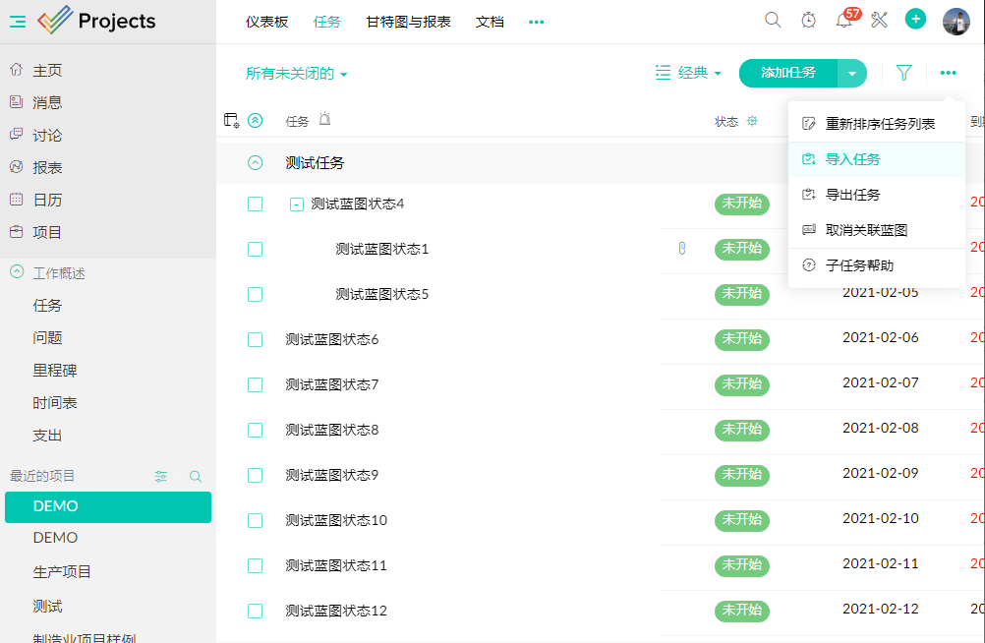Tick the checkbox next to 测试蓝图状态10
Screen dimensions: 985x643
255,520
